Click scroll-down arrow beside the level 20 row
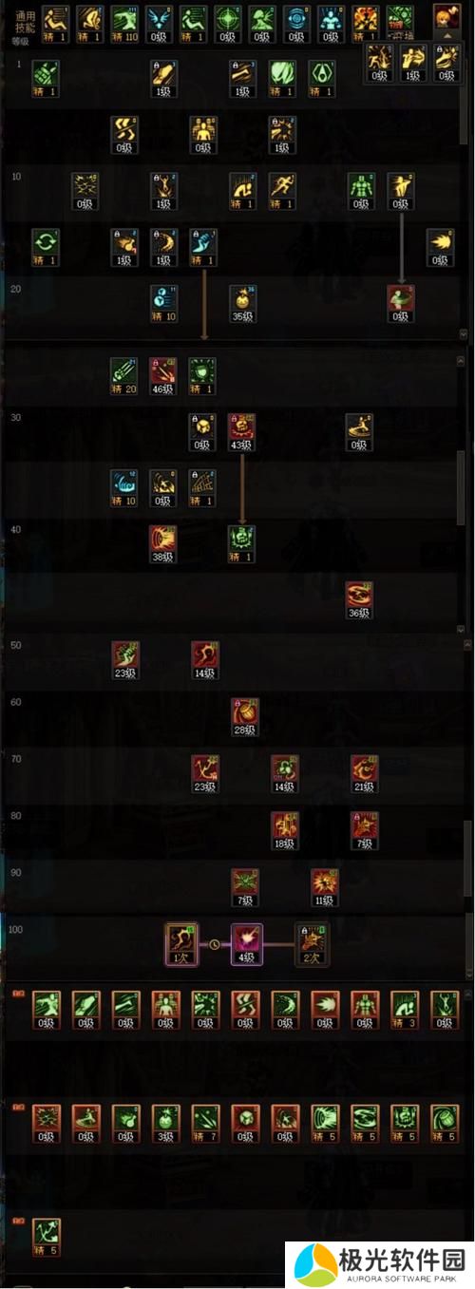Image resolution: width=475 pixels, height=1289 pixels. [x=463, y=334]
